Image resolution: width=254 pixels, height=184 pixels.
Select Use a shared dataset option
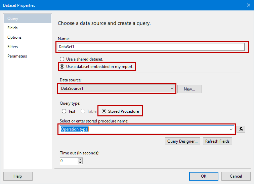click(x=62, y=59)
